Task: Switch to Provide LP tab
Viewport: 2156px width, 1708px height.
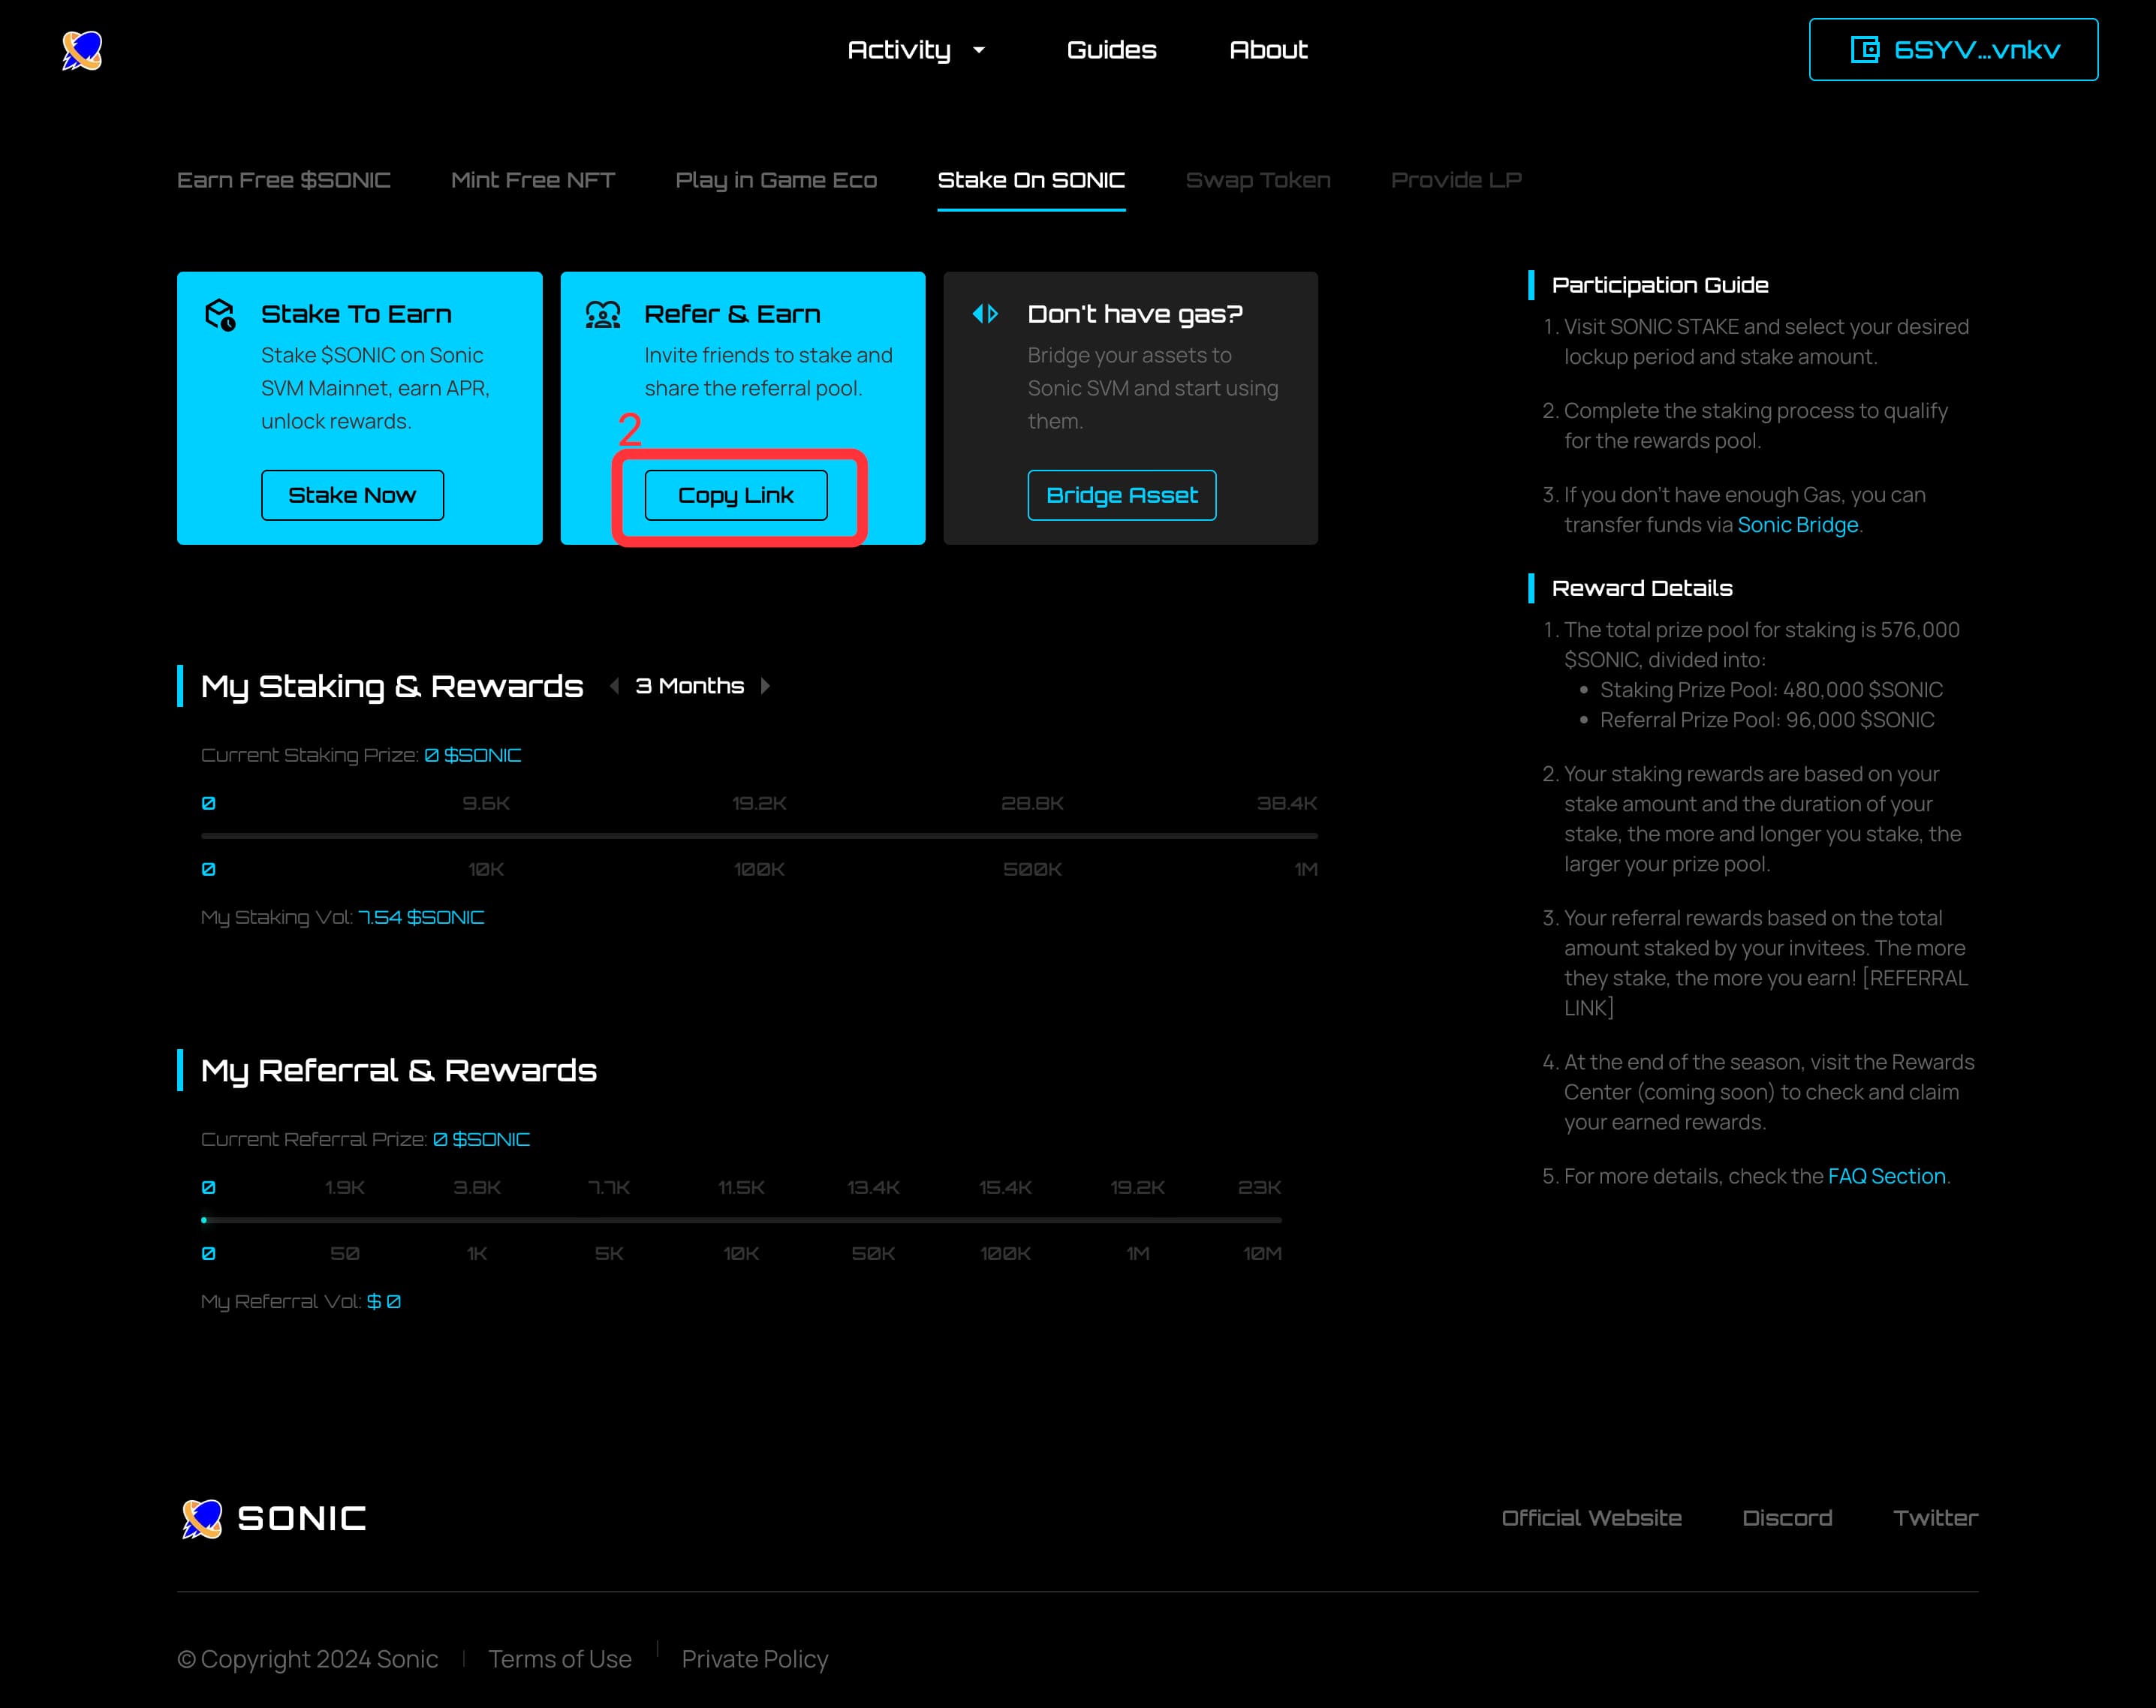Action: [1456, 180]
